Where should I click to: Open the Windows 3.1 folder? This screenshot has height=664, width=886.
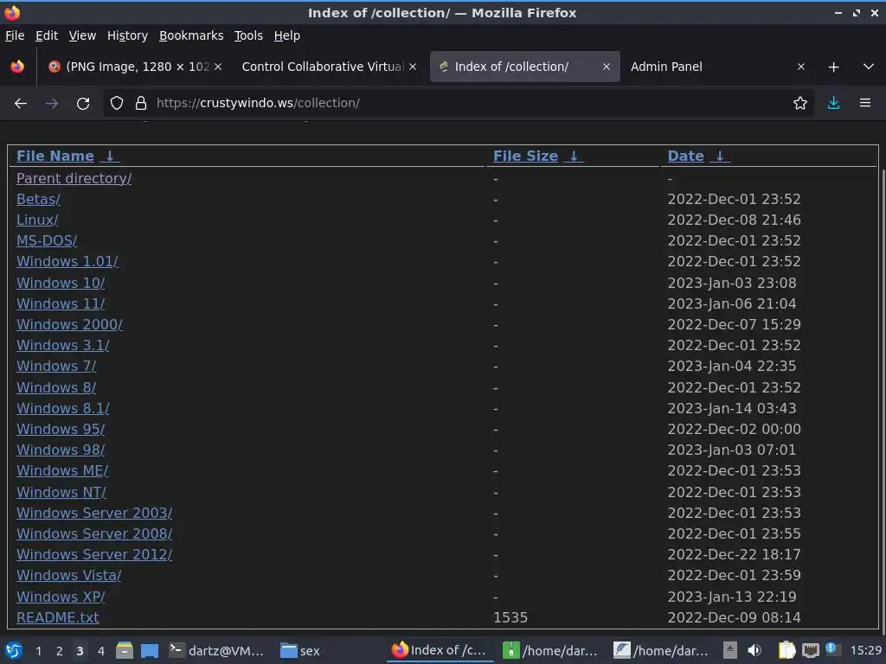coord(62,345)
